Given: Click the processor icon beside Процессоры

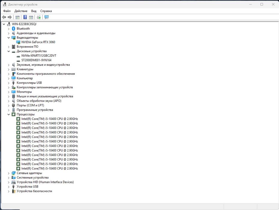Looking at the screenshot, I should [x=13, y=114].
